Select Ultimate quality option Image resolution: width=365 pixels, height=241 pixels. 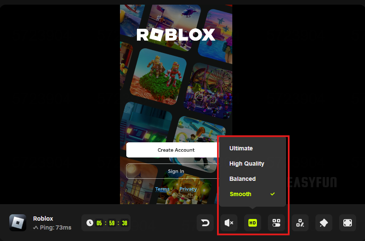click(241, 148)
